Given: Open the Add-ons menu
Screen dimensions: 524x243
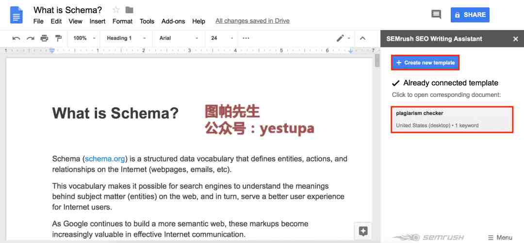Looking at the screenshot, I should pyautogui.click(x=173, y=21).
